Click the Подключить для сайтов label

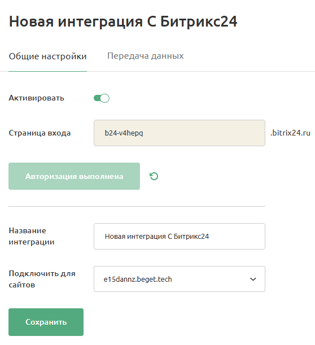tap(42, 279)
